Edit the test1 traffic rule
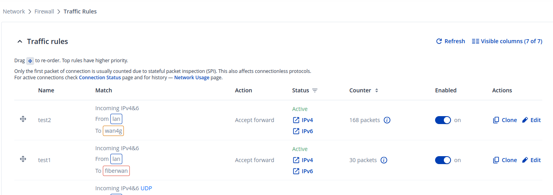Screen dimensions: 553x195 (x=531, y=160)
